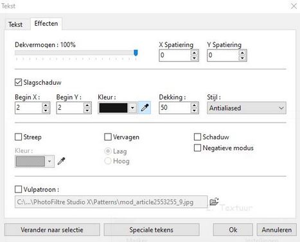Screen dimensions: 300x242
Task: Click the Verander naar selectie button
Action: tap(52, 230)
